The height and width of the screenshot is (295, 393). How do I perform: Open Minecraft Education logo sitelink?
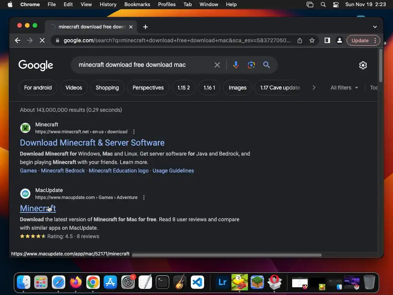(119, 171)
